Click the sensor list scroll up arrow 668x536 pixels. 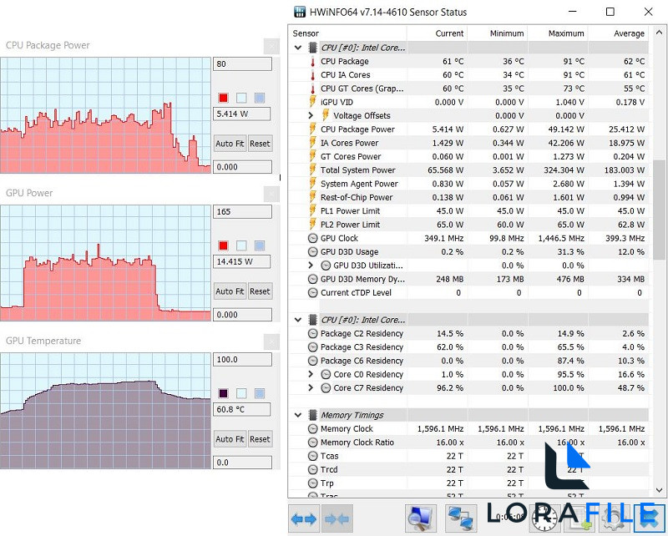(659, 33)
